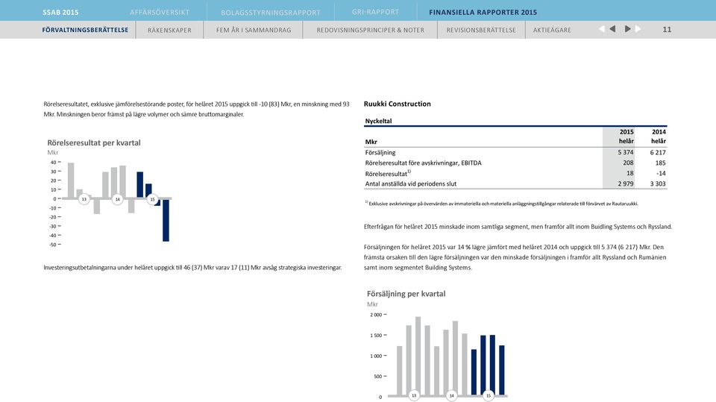Open the Bolagsstyrningsrapport section
Viewport: 716px width, 402px height.
pos(270,13)
